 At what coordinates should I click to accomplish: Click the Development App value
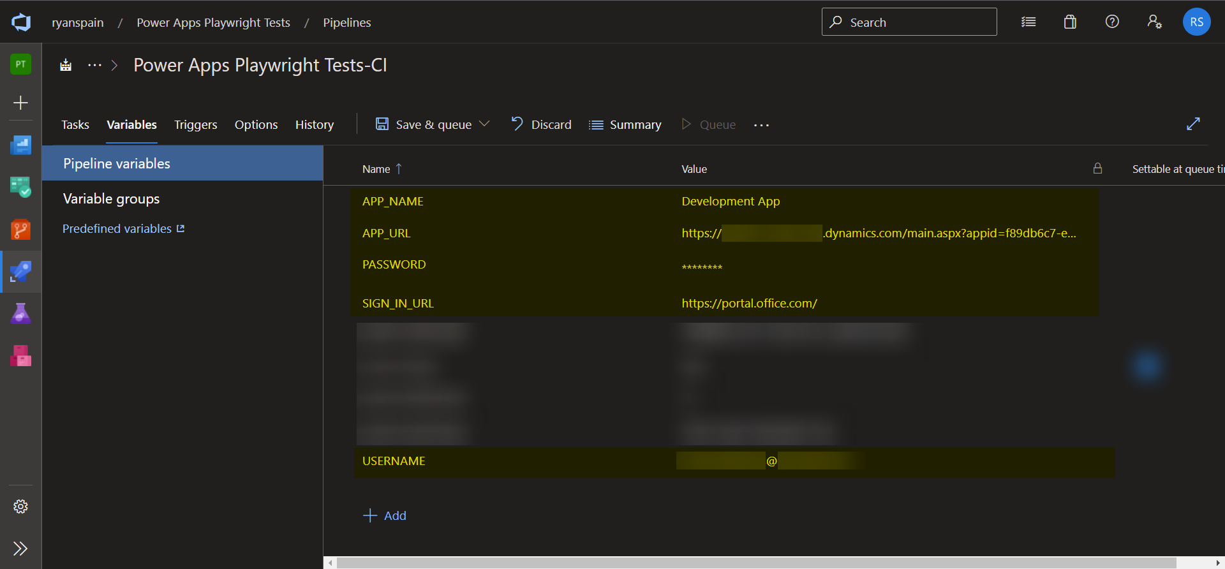[731, 202]
